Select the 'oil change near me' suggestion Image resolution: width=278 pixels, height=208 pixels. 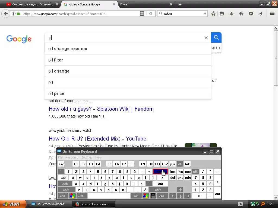pos(128,49)
